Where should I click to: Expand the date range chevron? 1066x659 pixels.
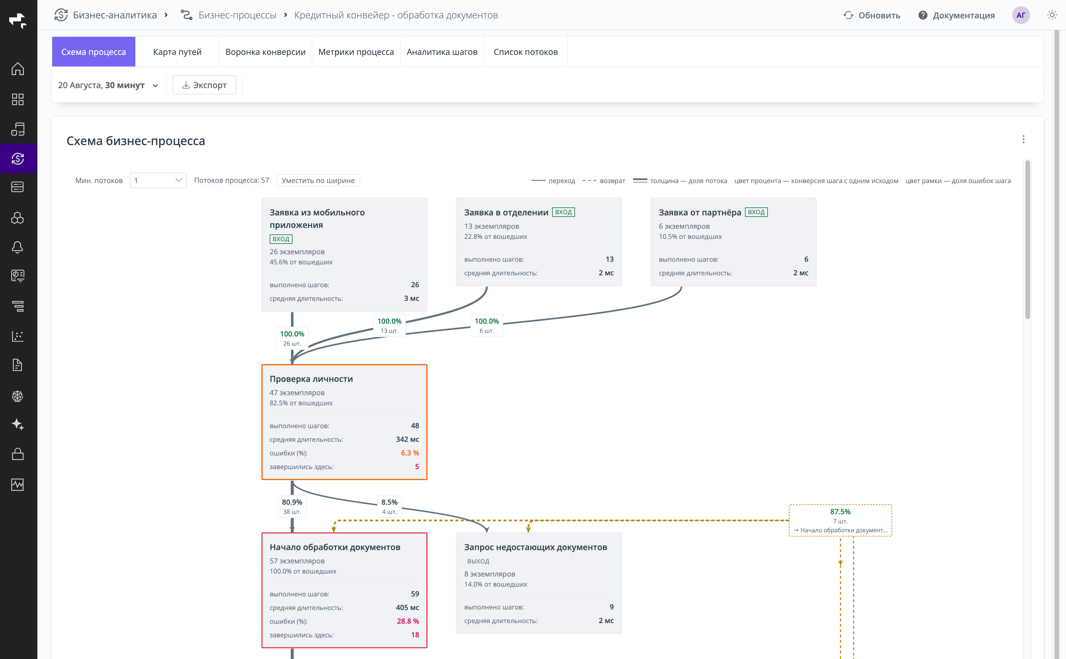click(155, 85)
